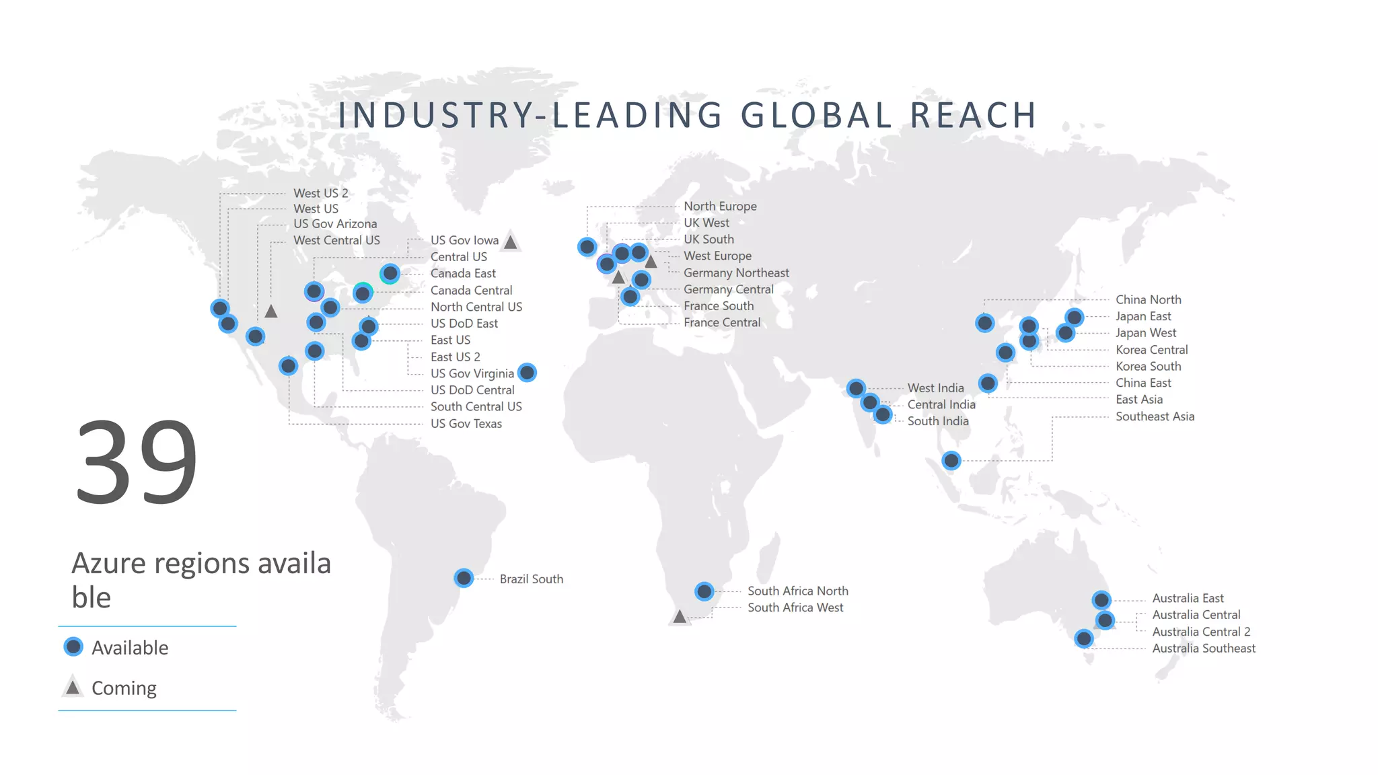Click the Australia East map marker
Screen dimensions: 1378x775
tap(1101, 599)
